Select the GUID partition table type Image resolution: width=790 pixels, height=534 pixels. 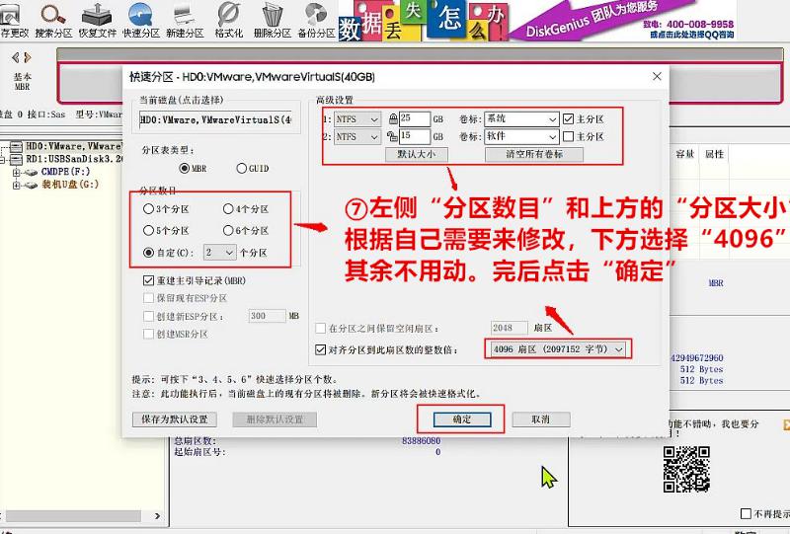click(242, 169)
